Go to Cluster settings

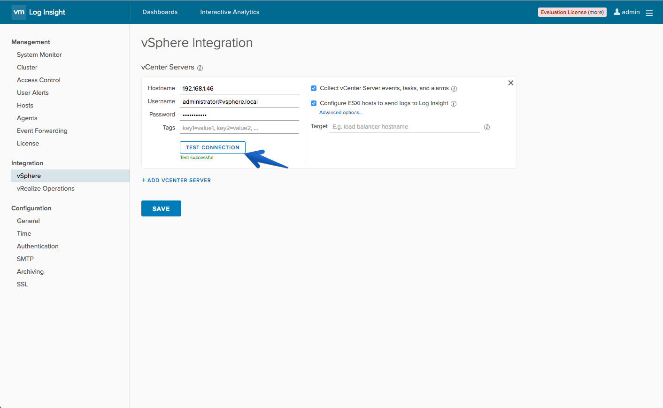(x=27, y=68)
